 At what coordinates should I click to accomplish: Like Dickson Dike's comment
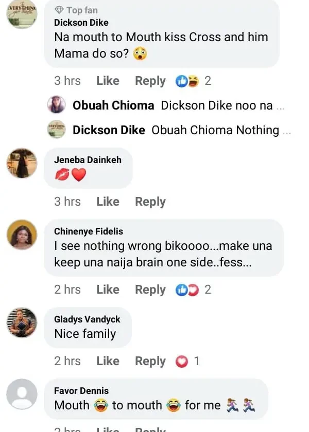pos(108,81)
